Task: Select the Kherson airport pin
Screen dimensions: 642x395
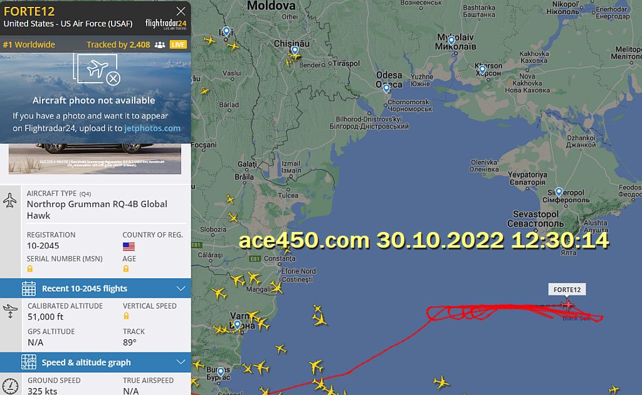Action: 483,70
